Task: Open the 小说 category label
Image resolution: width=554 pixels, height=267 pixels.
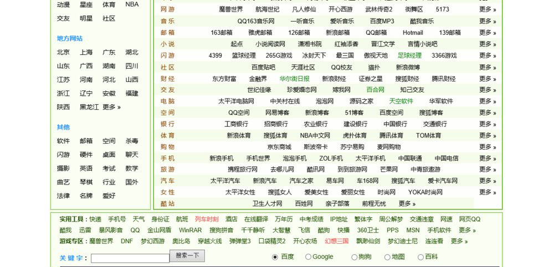Action: [167, 44]
